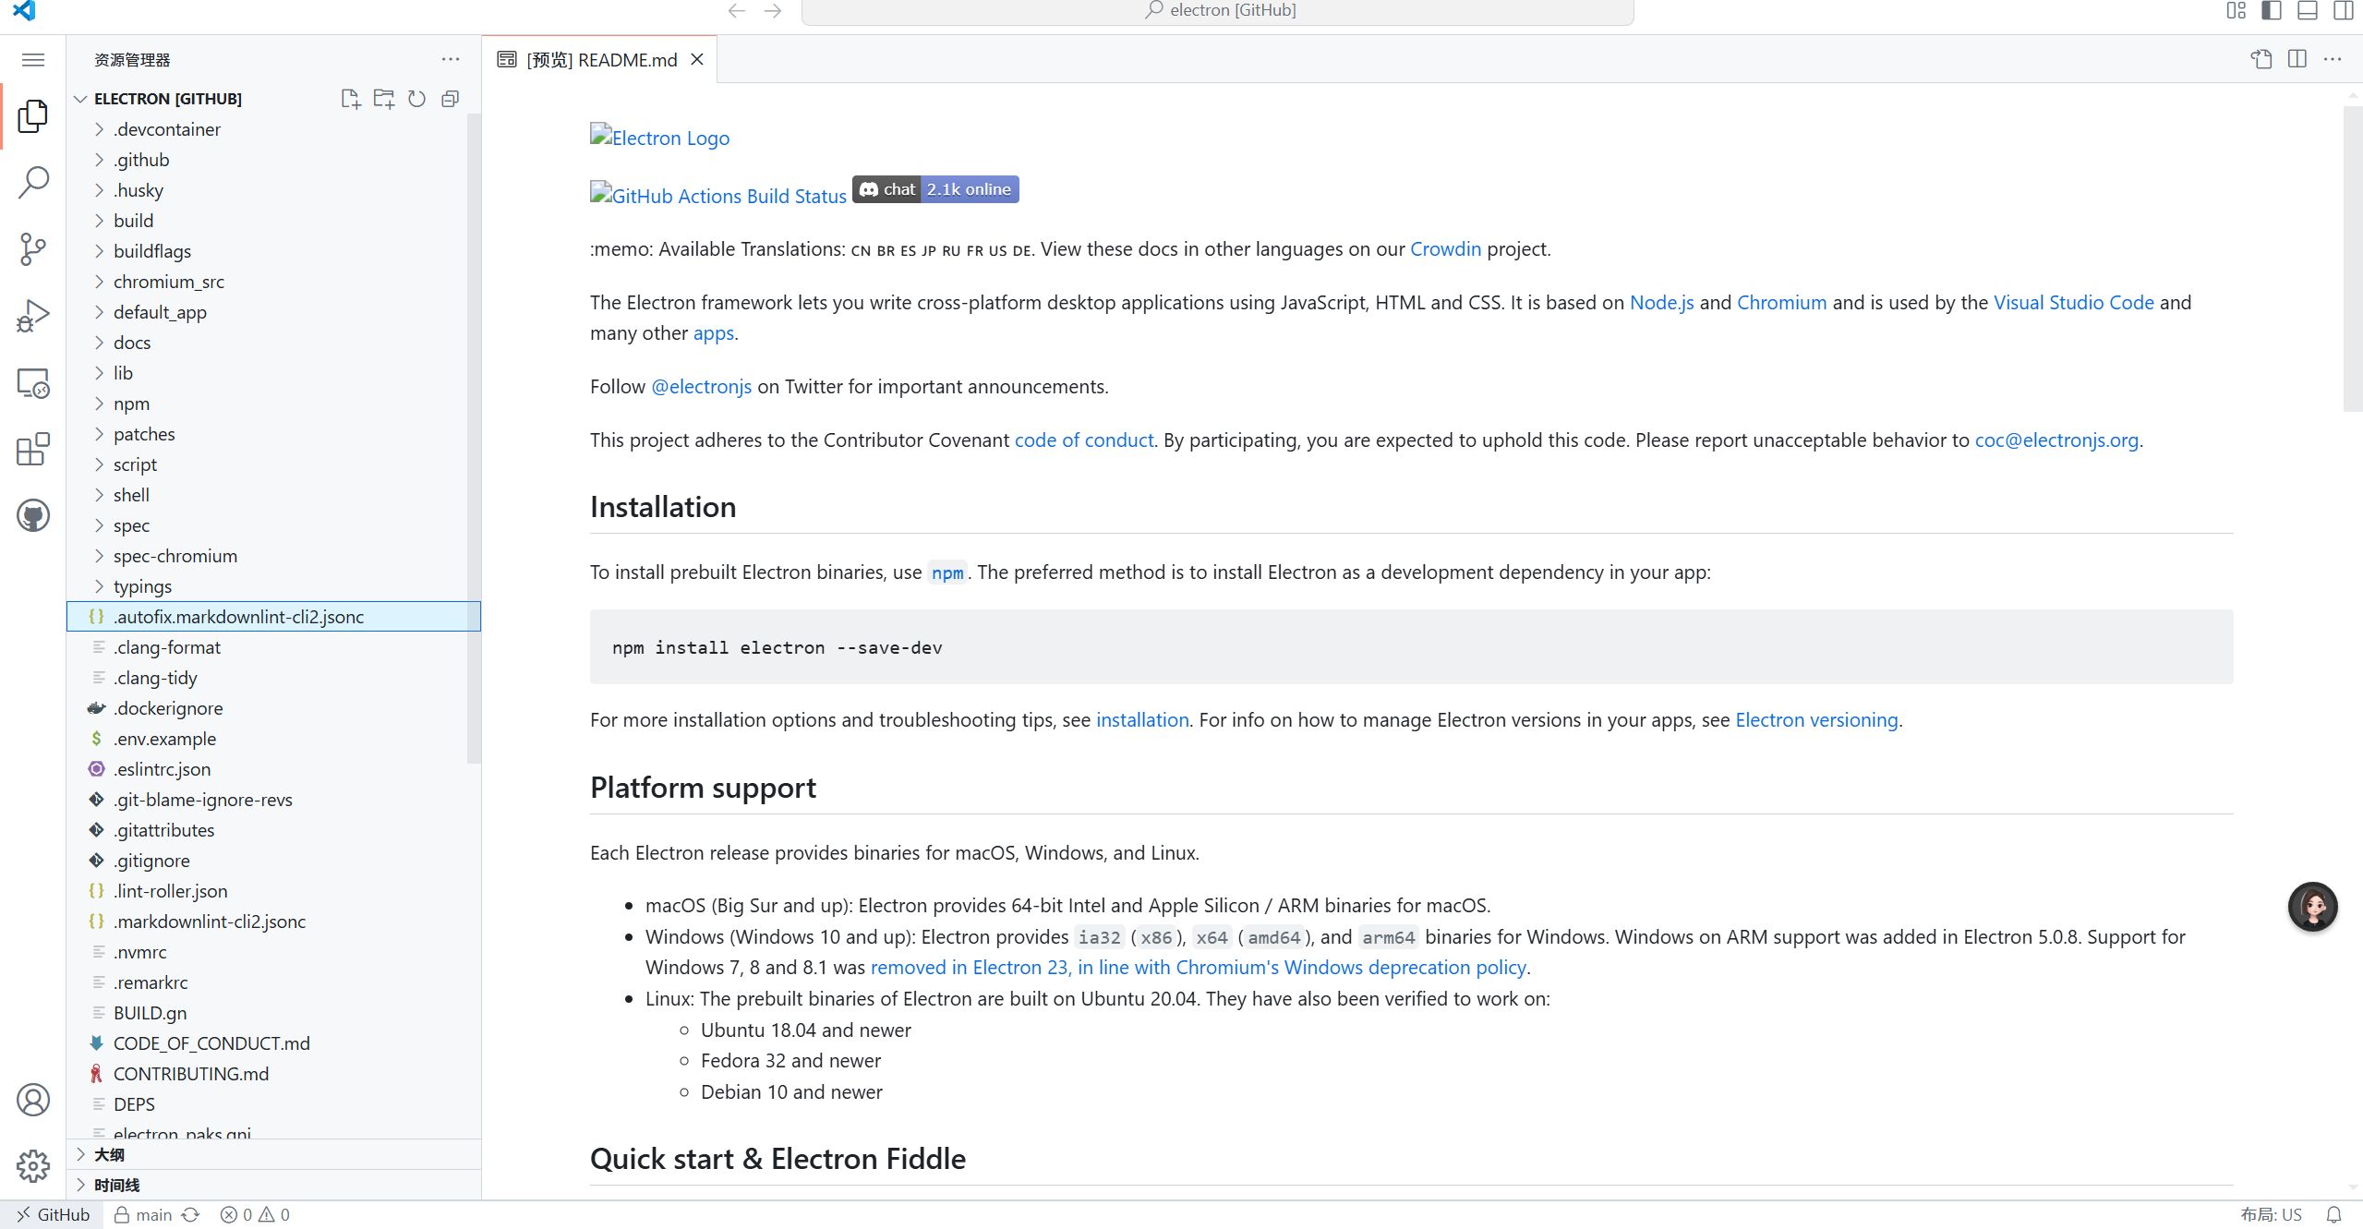Open the .eslintrc.json file
This screenshot has height=1229, width=2363.
click(273, 769)
